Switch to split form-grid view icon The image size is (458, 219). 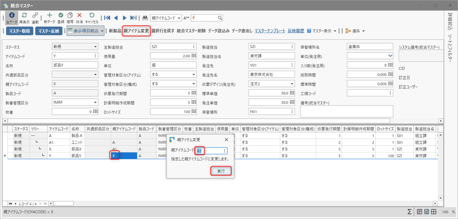(427, 212)
